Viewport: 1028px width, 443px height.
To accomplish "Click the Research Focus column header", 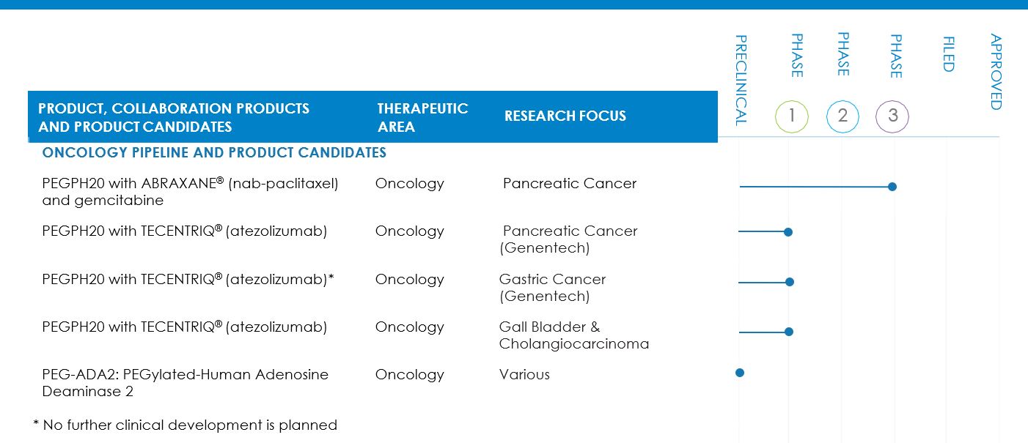I will click(565, 116).
